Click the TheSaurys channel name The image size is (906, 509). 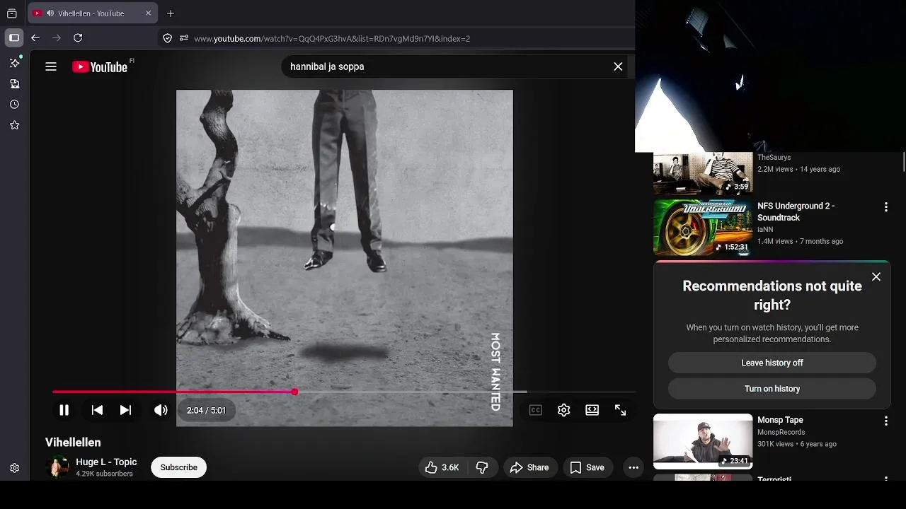pyautogui.click(x=774, y=158)
